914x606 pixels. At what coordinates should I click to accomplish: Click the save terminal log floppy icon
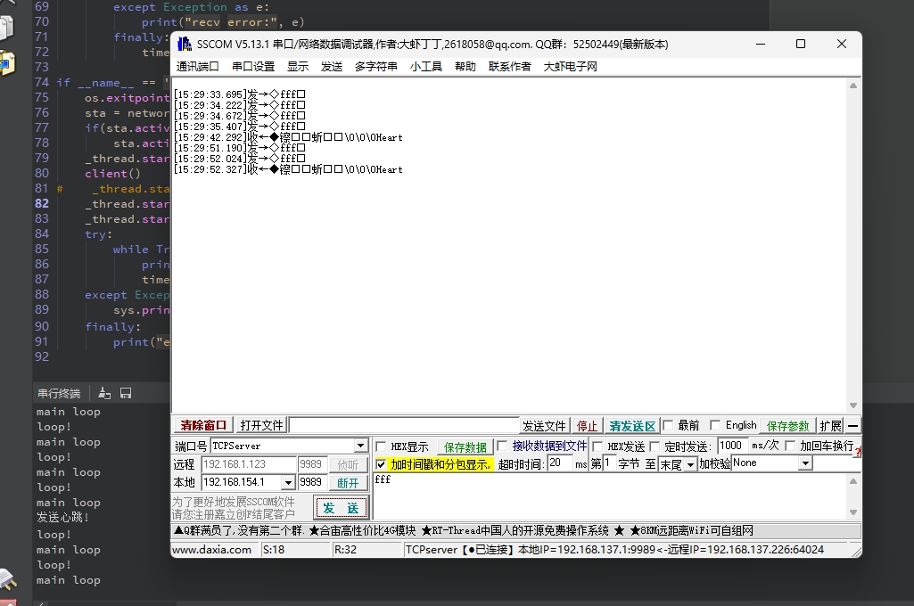[126, 393]
